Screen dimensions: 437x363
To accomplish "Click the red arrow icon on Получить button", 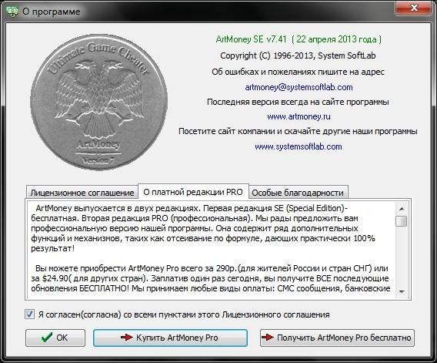I will pos(268,338).
